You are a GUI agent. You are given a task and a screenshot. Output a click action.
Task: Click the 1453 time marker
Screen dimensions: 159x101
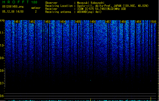point(47,22)
